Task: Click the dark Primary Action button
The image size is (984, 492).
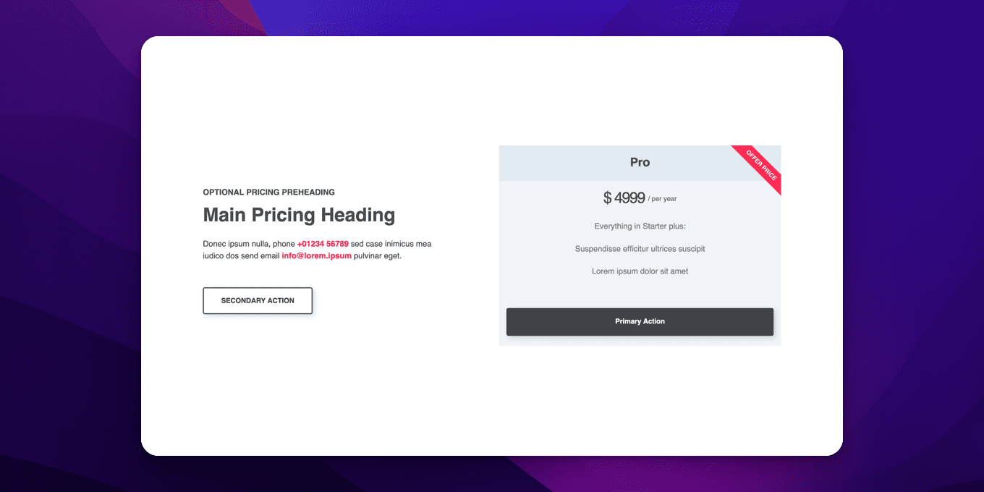Action: coord(640,321)
